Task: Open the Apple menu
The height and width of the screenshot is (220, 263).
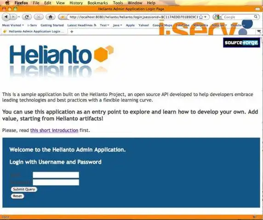Action: (7, 3)
